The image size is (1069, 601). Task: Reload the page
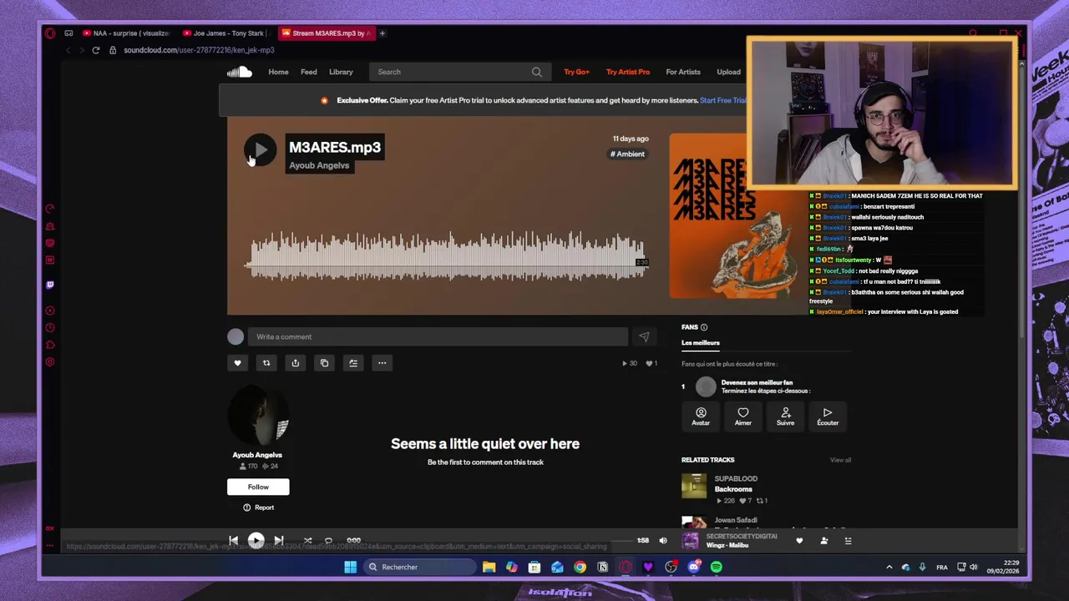96,50
